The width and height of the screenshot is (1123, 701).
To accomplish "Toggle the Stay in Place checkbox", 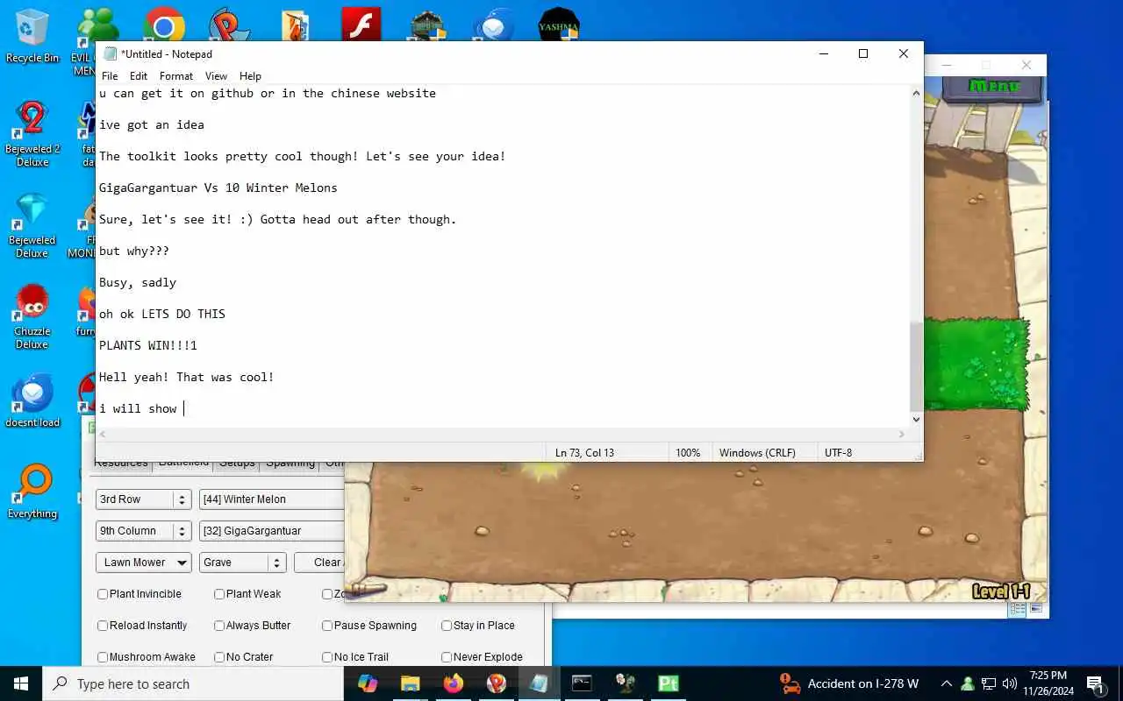I will tap(447, 626).
